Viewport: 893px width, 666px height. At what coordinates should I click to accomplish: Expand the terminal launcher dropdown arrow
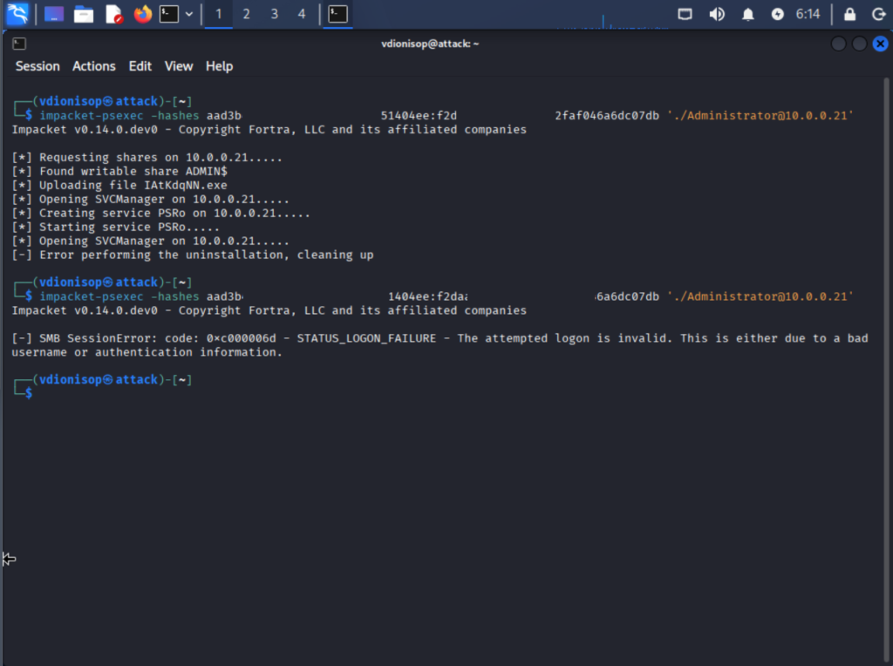point(189,14)
